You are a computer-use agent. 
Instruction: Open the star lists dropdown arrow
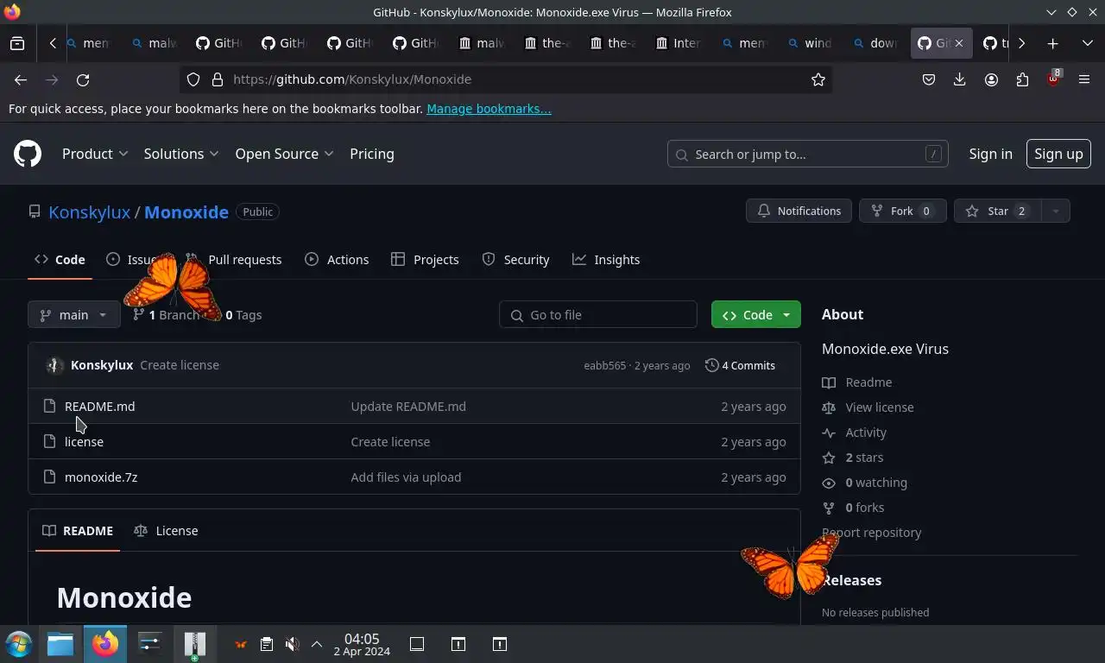click(x=1056, y=211)
